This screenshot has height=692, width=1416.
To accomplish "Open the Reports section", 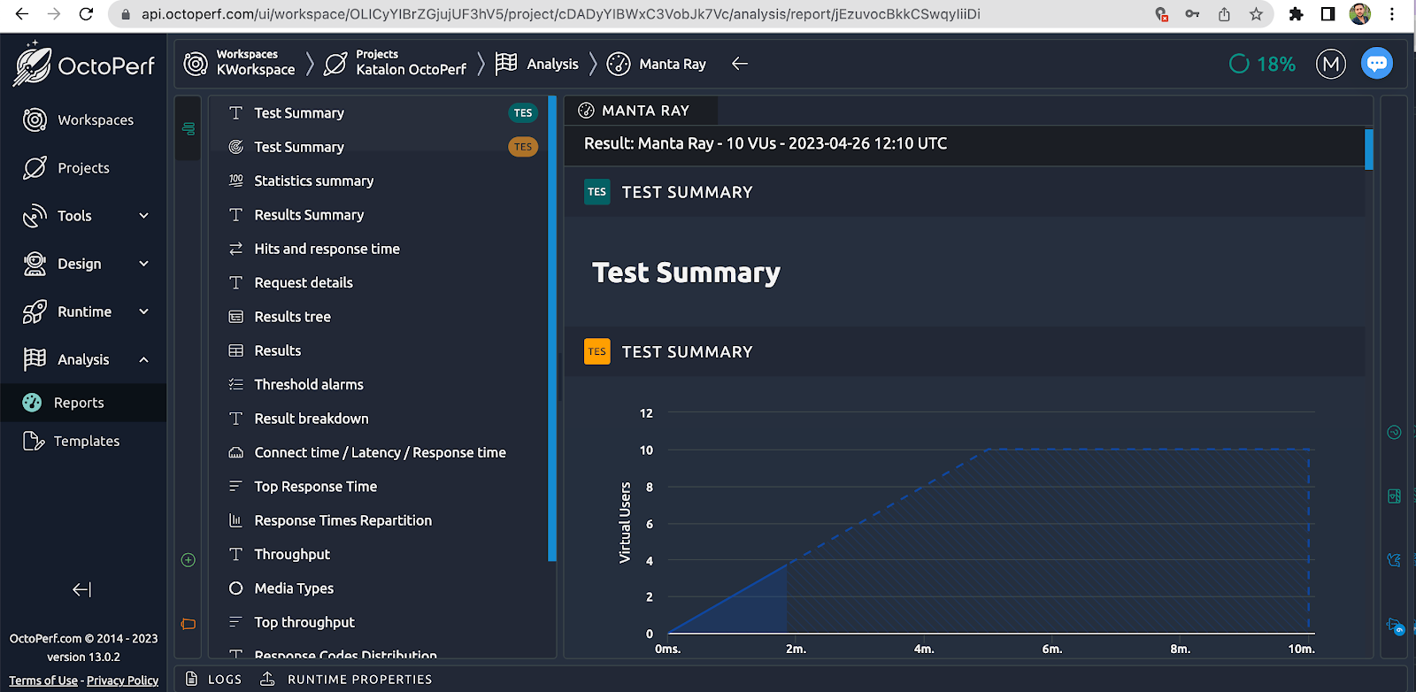I will tap(83, 403).
